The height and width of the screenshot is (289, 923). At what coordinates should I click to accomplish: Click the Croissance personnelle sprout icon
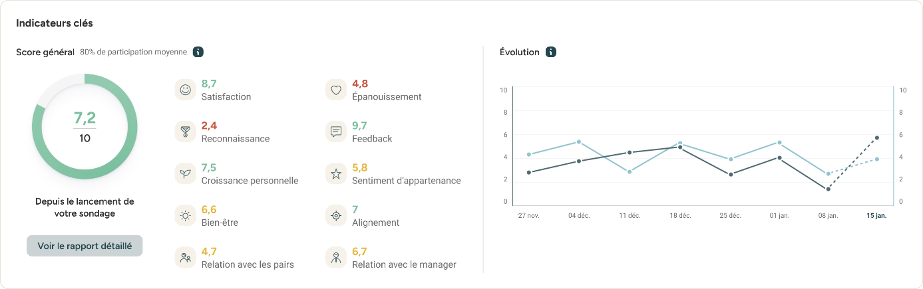tap(185, 173)
